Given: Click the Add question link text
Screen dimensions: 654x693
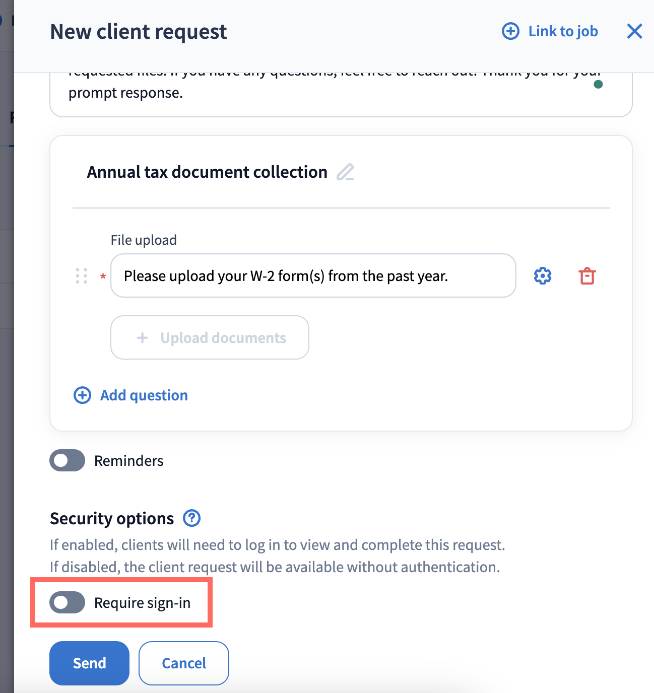Looking at the screenshot, I should tap(144, 395).
